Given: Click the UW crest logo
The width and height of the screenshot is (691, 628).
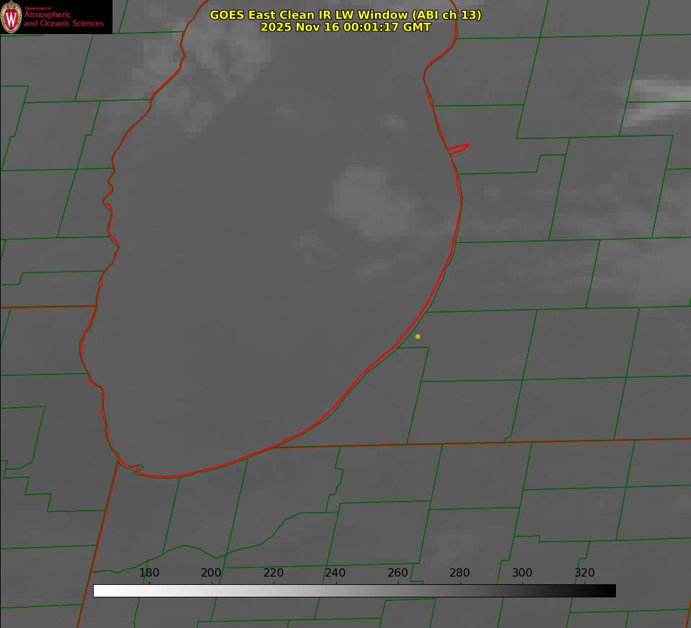Looking at the screenshot, I should 12,17.
